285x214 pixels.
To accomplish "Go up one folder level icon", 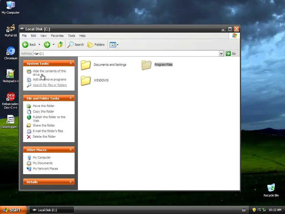I will (60, 45).
